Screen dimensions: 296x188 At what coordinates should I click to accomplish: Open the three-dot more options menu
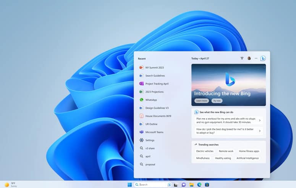click(x=256, y=58)
